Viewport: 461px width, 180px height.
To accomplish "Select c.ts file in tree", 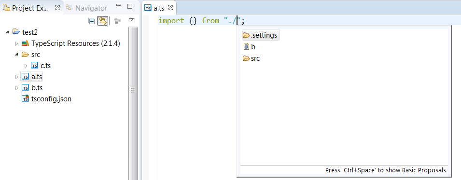I will 45,66.
